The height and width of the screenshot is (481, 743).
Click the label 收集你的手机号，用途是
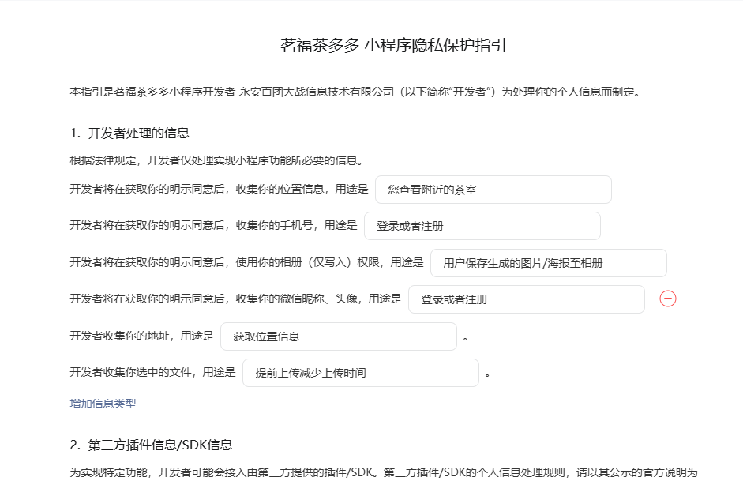296,226
